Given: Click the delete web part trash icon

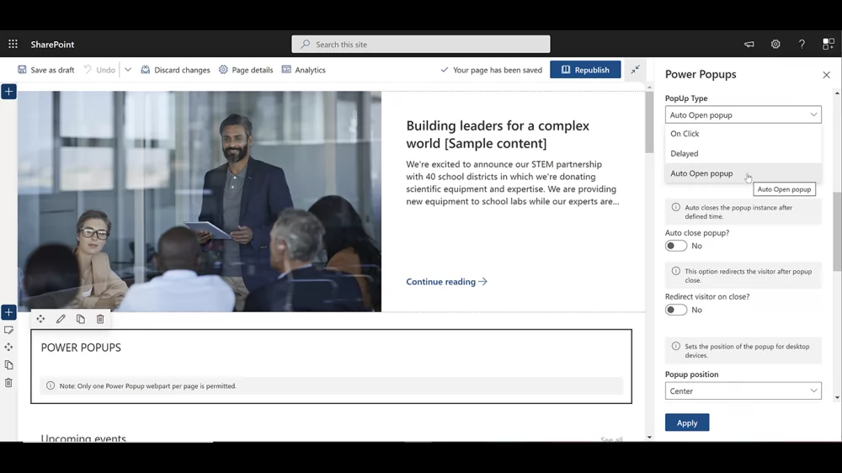Looking at the screenshot, I should coord(100,319).
